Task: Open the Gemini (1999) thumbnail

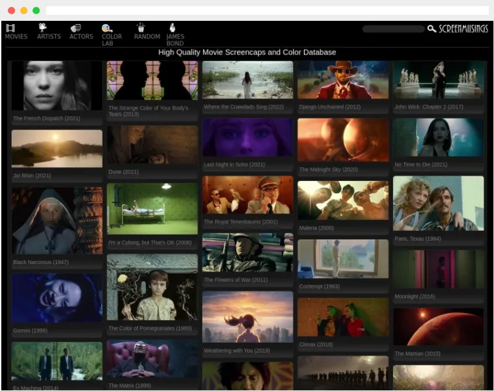Action: pos(57,298)
